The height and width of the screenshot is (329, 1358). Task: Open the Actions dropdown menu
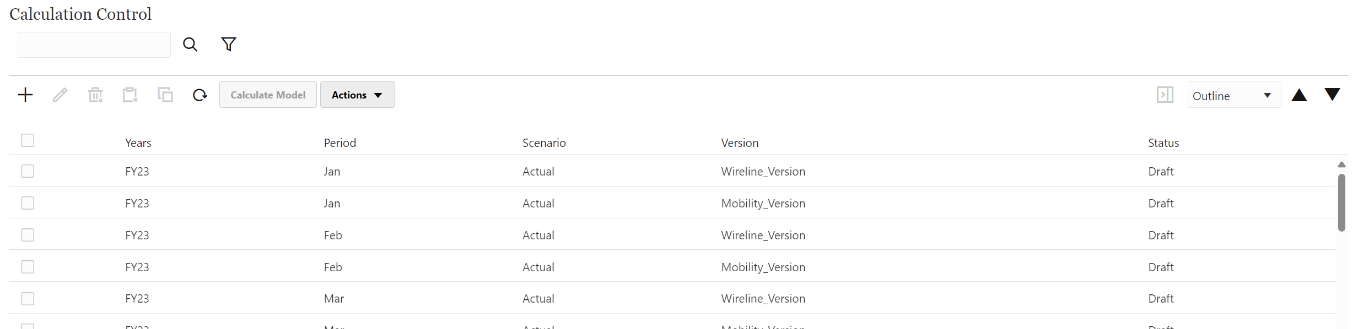tap(357, 95)
